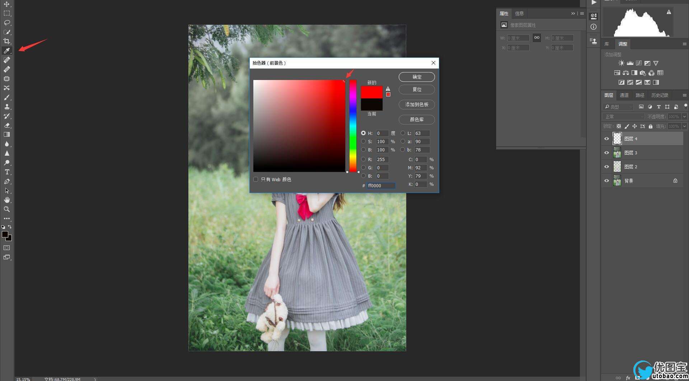This screenshot has height=381, width=689.
Task: Select the S saturation radio button
Action: pos(363,141)
